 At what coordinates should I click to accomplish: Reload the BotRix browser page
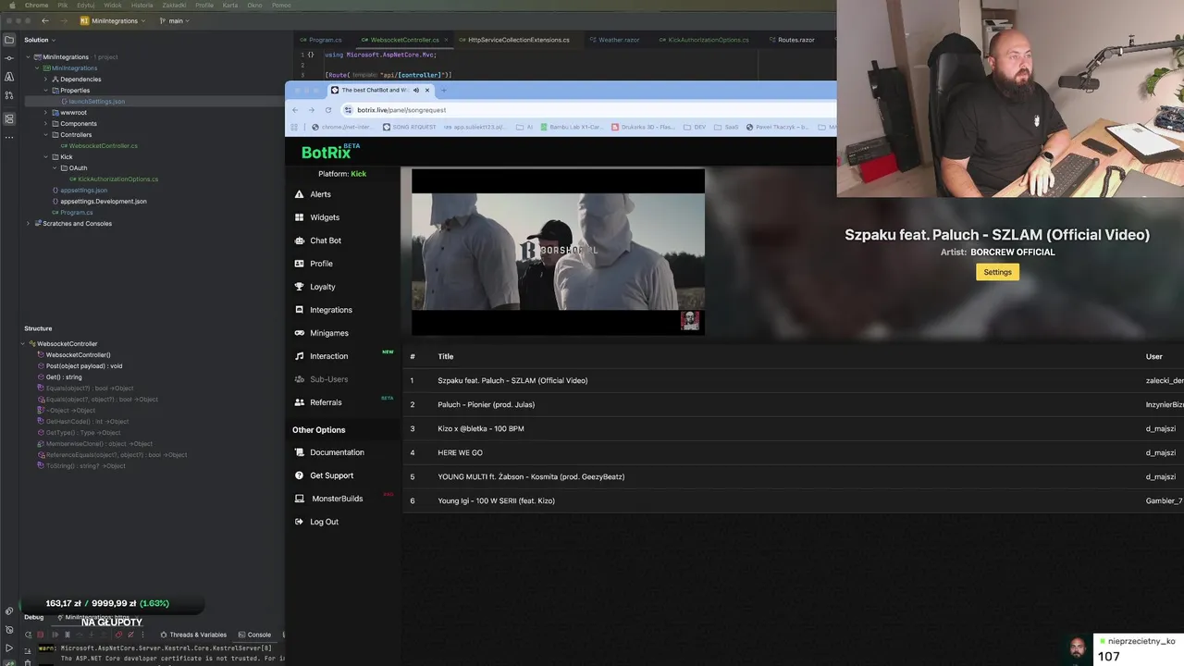click(x=327, y=109)
